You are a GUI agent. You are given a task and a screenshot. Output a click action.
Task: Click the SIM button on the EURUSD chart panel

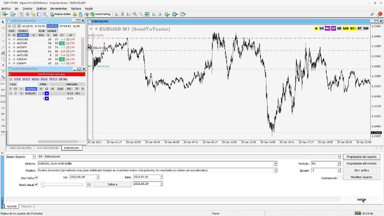coord(366,28)
